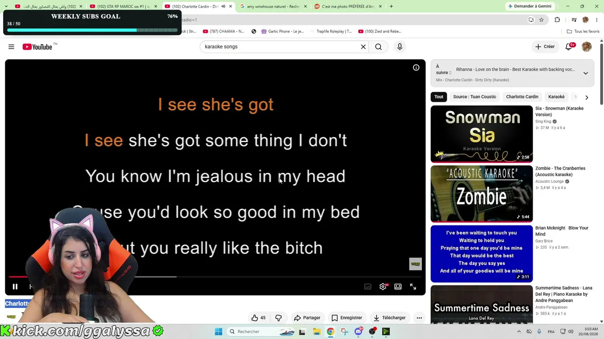Open a new browser tab
Screen dimensions: 604x339
(391, 7)
